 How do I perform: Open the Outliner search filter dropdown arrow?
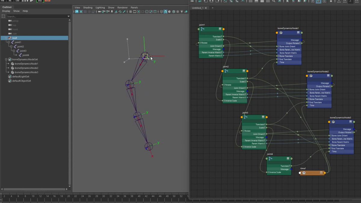(x=69, y=16)
